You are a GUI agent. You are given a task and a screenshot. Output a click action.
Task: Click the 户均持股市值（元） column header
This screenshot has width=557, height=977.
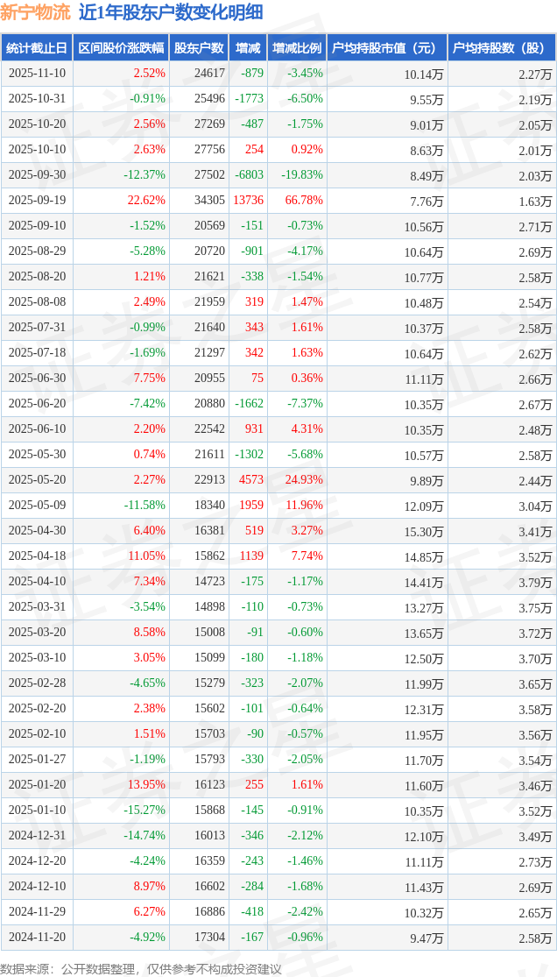[386, 48]
